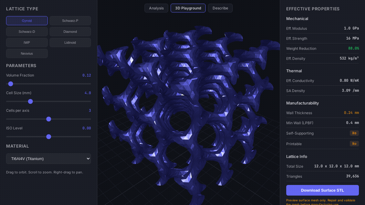Click the Volume Fraction value 0.12

coord(87,75)
